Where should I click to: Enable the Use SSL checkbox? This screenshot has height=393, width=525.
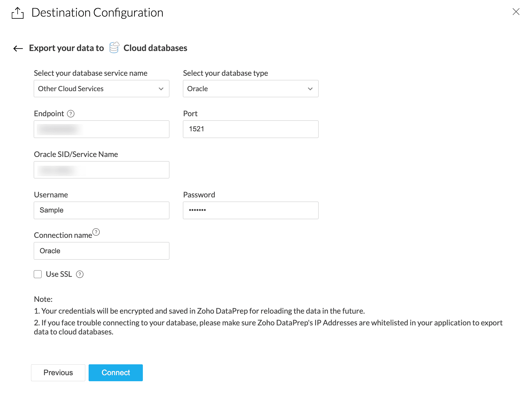point(38,274)
